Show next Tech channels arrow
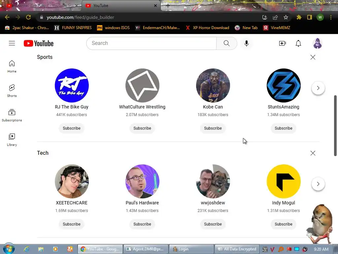 [x=318, y=184]
